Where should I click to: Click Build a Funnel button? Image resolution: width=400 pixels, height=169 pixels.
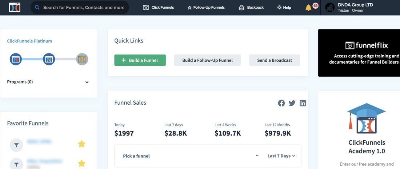tap(140, 60)
